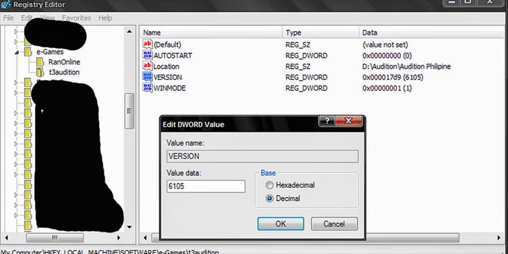Click the tree pane scroll down arrow
This screenshot has height=254, width=508.
[x=129, y=227]
